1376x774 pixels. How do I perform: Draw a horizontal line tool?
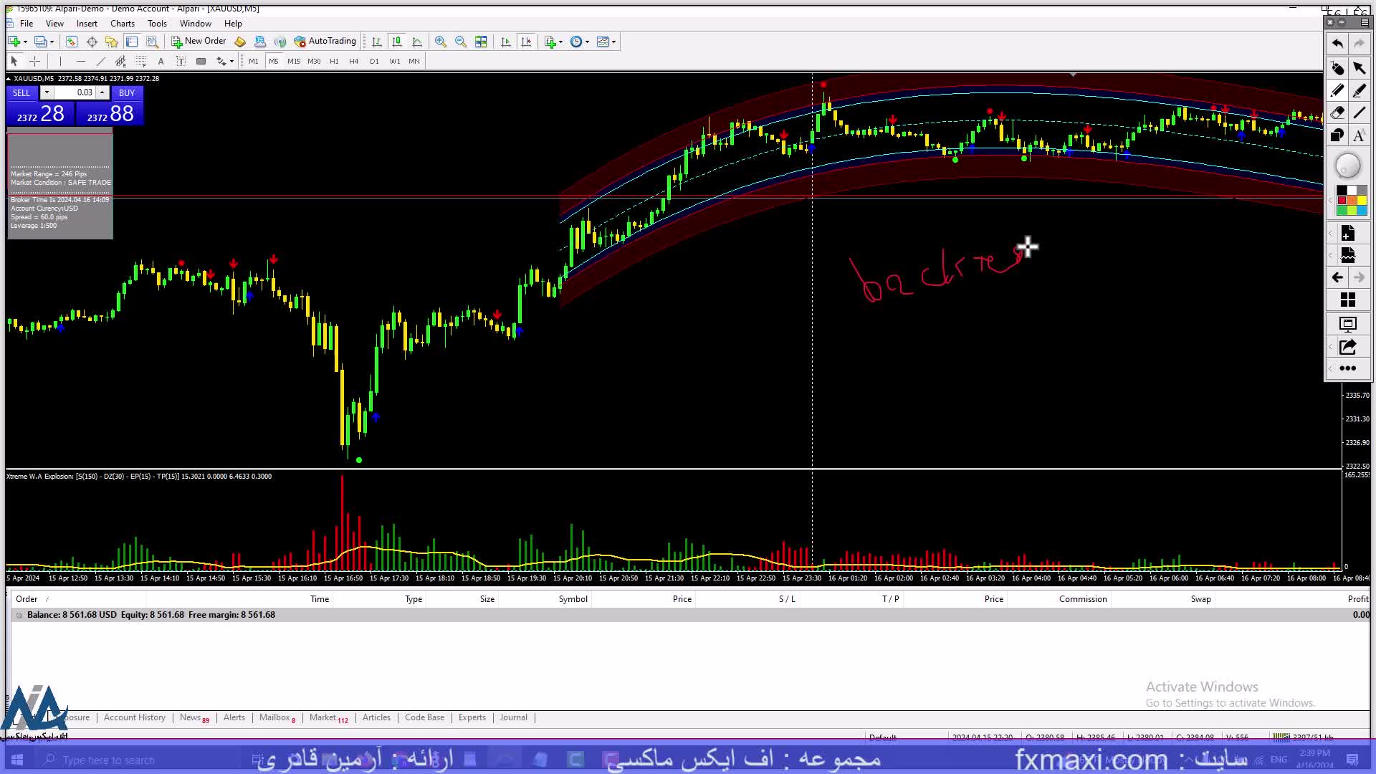(80, 62)
